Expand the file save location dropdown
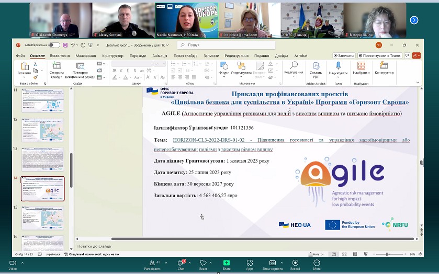This screenshot has width=439, height=274. (167, 45)
